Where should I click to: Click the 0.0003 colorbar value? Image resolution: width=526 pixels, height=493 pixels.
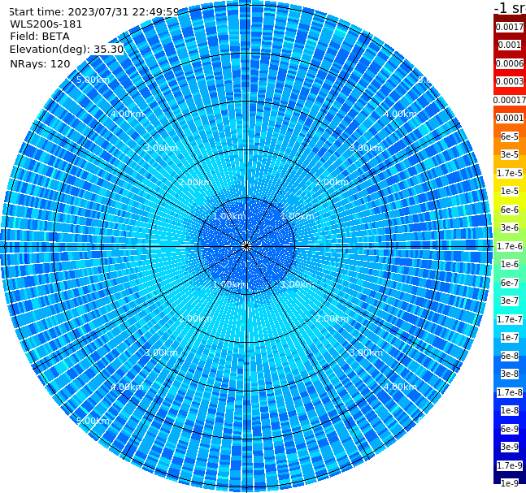click(x=510, y=81)
